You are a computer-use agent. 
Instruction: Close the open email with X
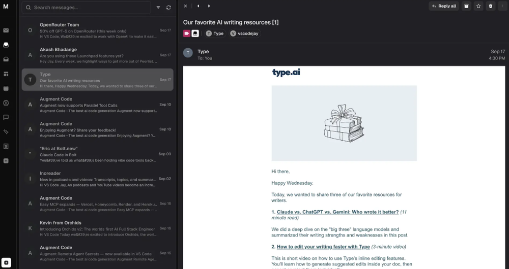click(x=185, y=6)
